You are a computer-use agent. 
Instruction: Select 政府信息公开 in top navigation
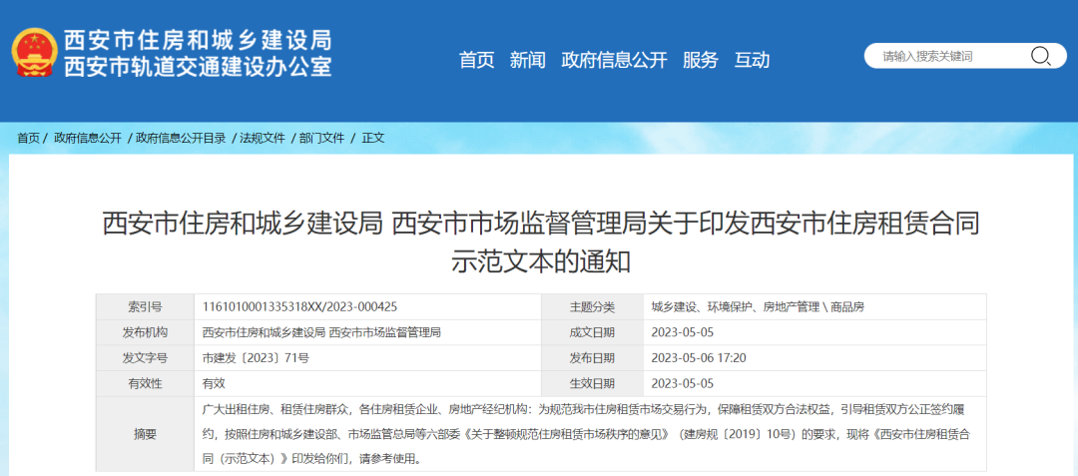pos(614,60)
